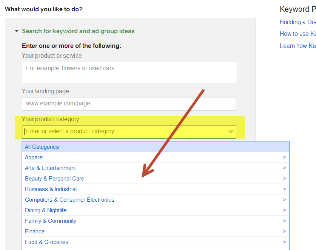This screenshot has height=250, width=316.
Task: Open the product category dropdown arrow
Action: tap(231, 132)
